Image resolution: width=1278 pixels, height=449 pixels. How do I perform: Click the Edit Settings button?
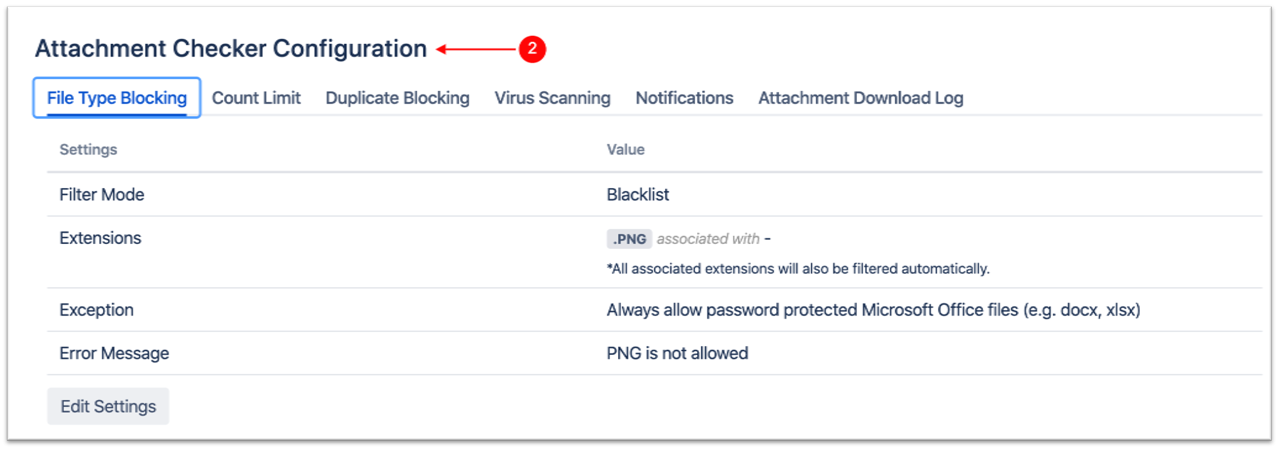coord(108,406)
